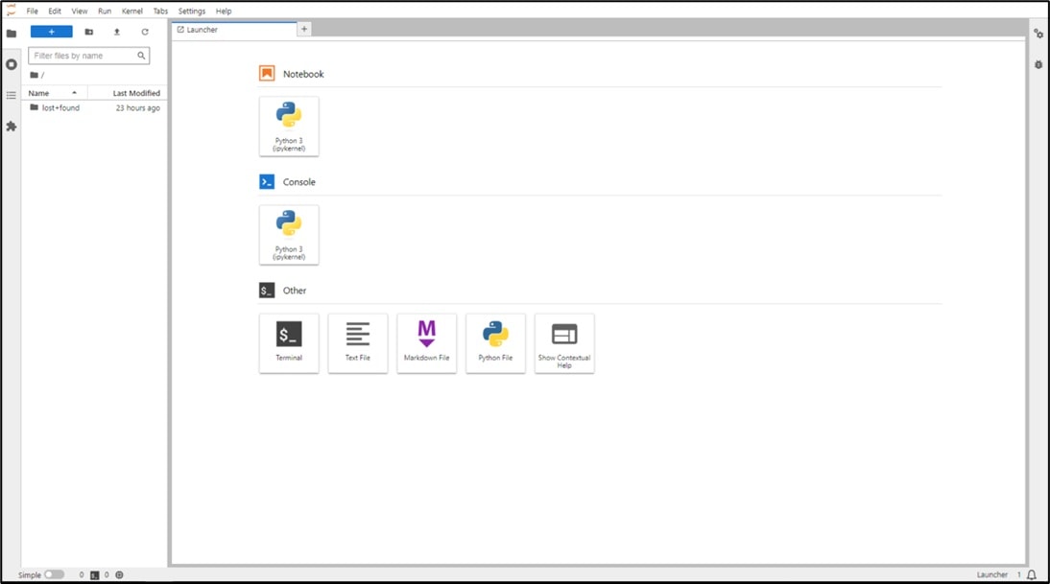Click the Launcher label in status bar

(991, 574)
